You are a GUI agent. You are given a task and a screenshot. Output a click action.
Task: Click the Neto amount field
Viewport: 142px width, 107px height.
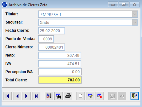point(60,55)
